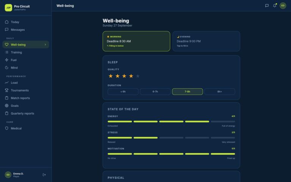Go to Training page
The height and width of the screenshot is (182, 291).
click(x=26, y=52)
